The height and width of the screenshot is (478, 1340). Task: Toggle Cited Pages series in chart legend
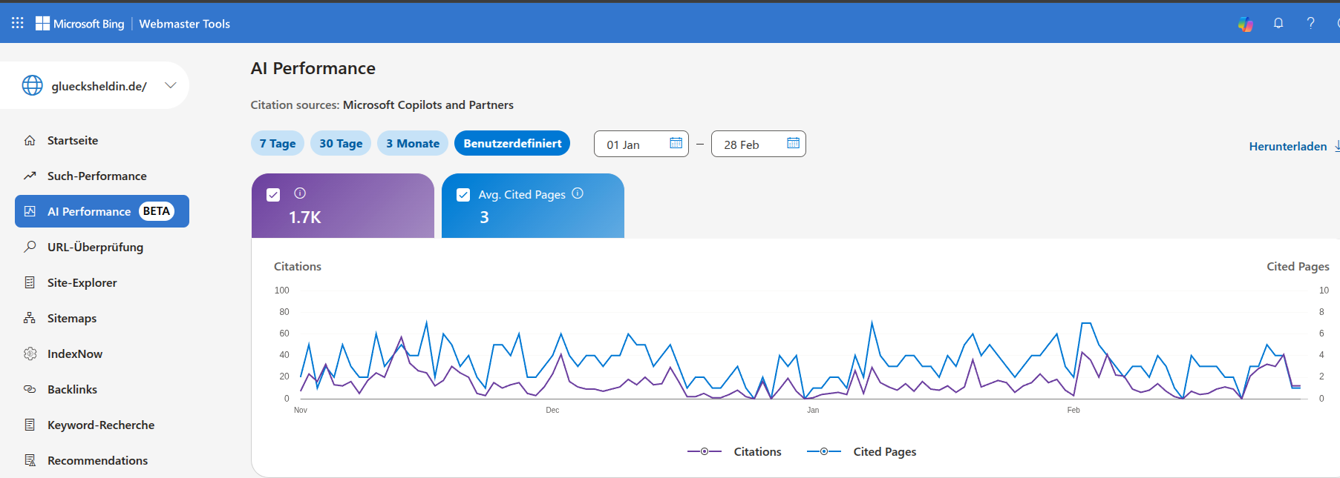coord(861,451)
